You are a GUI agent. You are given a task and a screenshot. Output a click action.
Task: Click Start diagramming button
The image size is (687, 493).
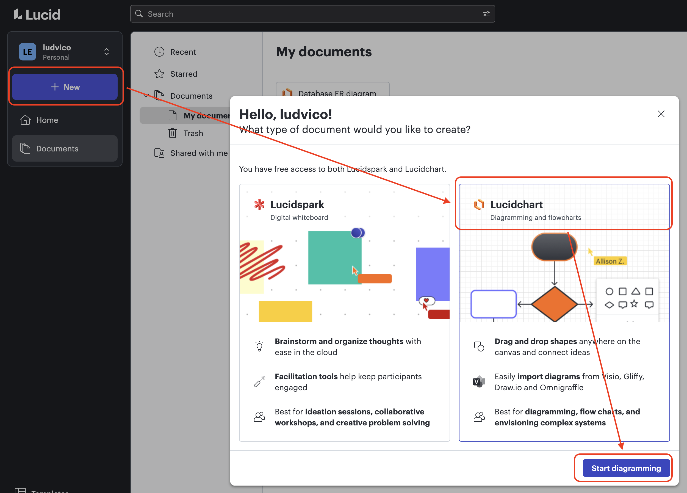click(626, 468)
